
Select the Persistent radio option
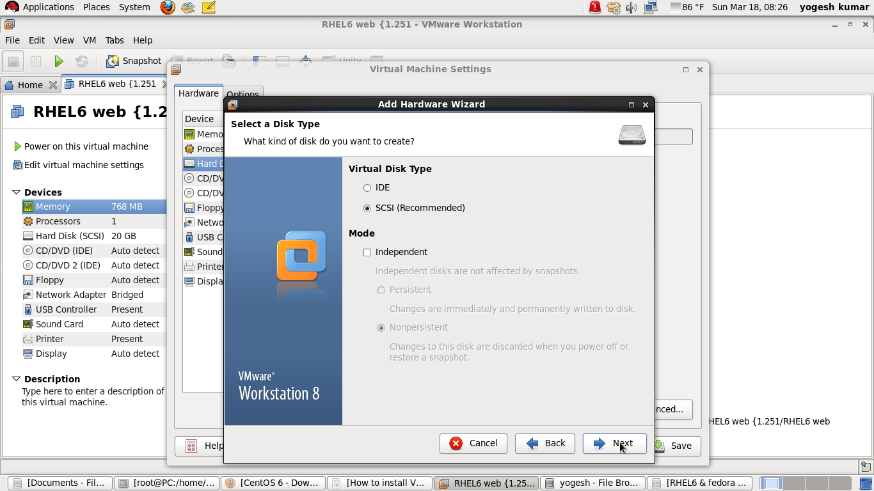point(381,290)
